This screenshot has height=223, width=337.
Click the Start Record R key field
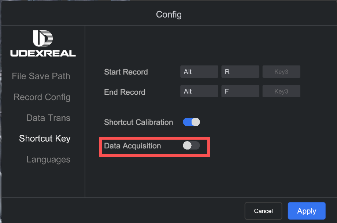point(240,72)
